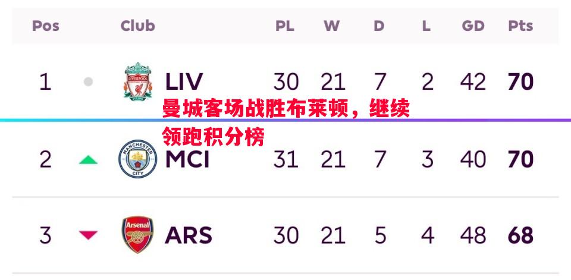The image size is (571, 280).
Task: Select the Pts column header
Action: (520, 26)
